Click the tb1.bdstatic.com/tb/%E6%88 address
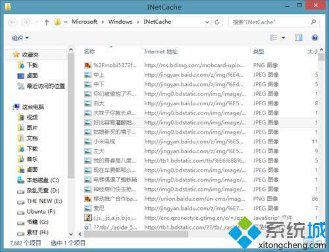The width and height of the screenshot is (329, 252). tap(195, 161)
